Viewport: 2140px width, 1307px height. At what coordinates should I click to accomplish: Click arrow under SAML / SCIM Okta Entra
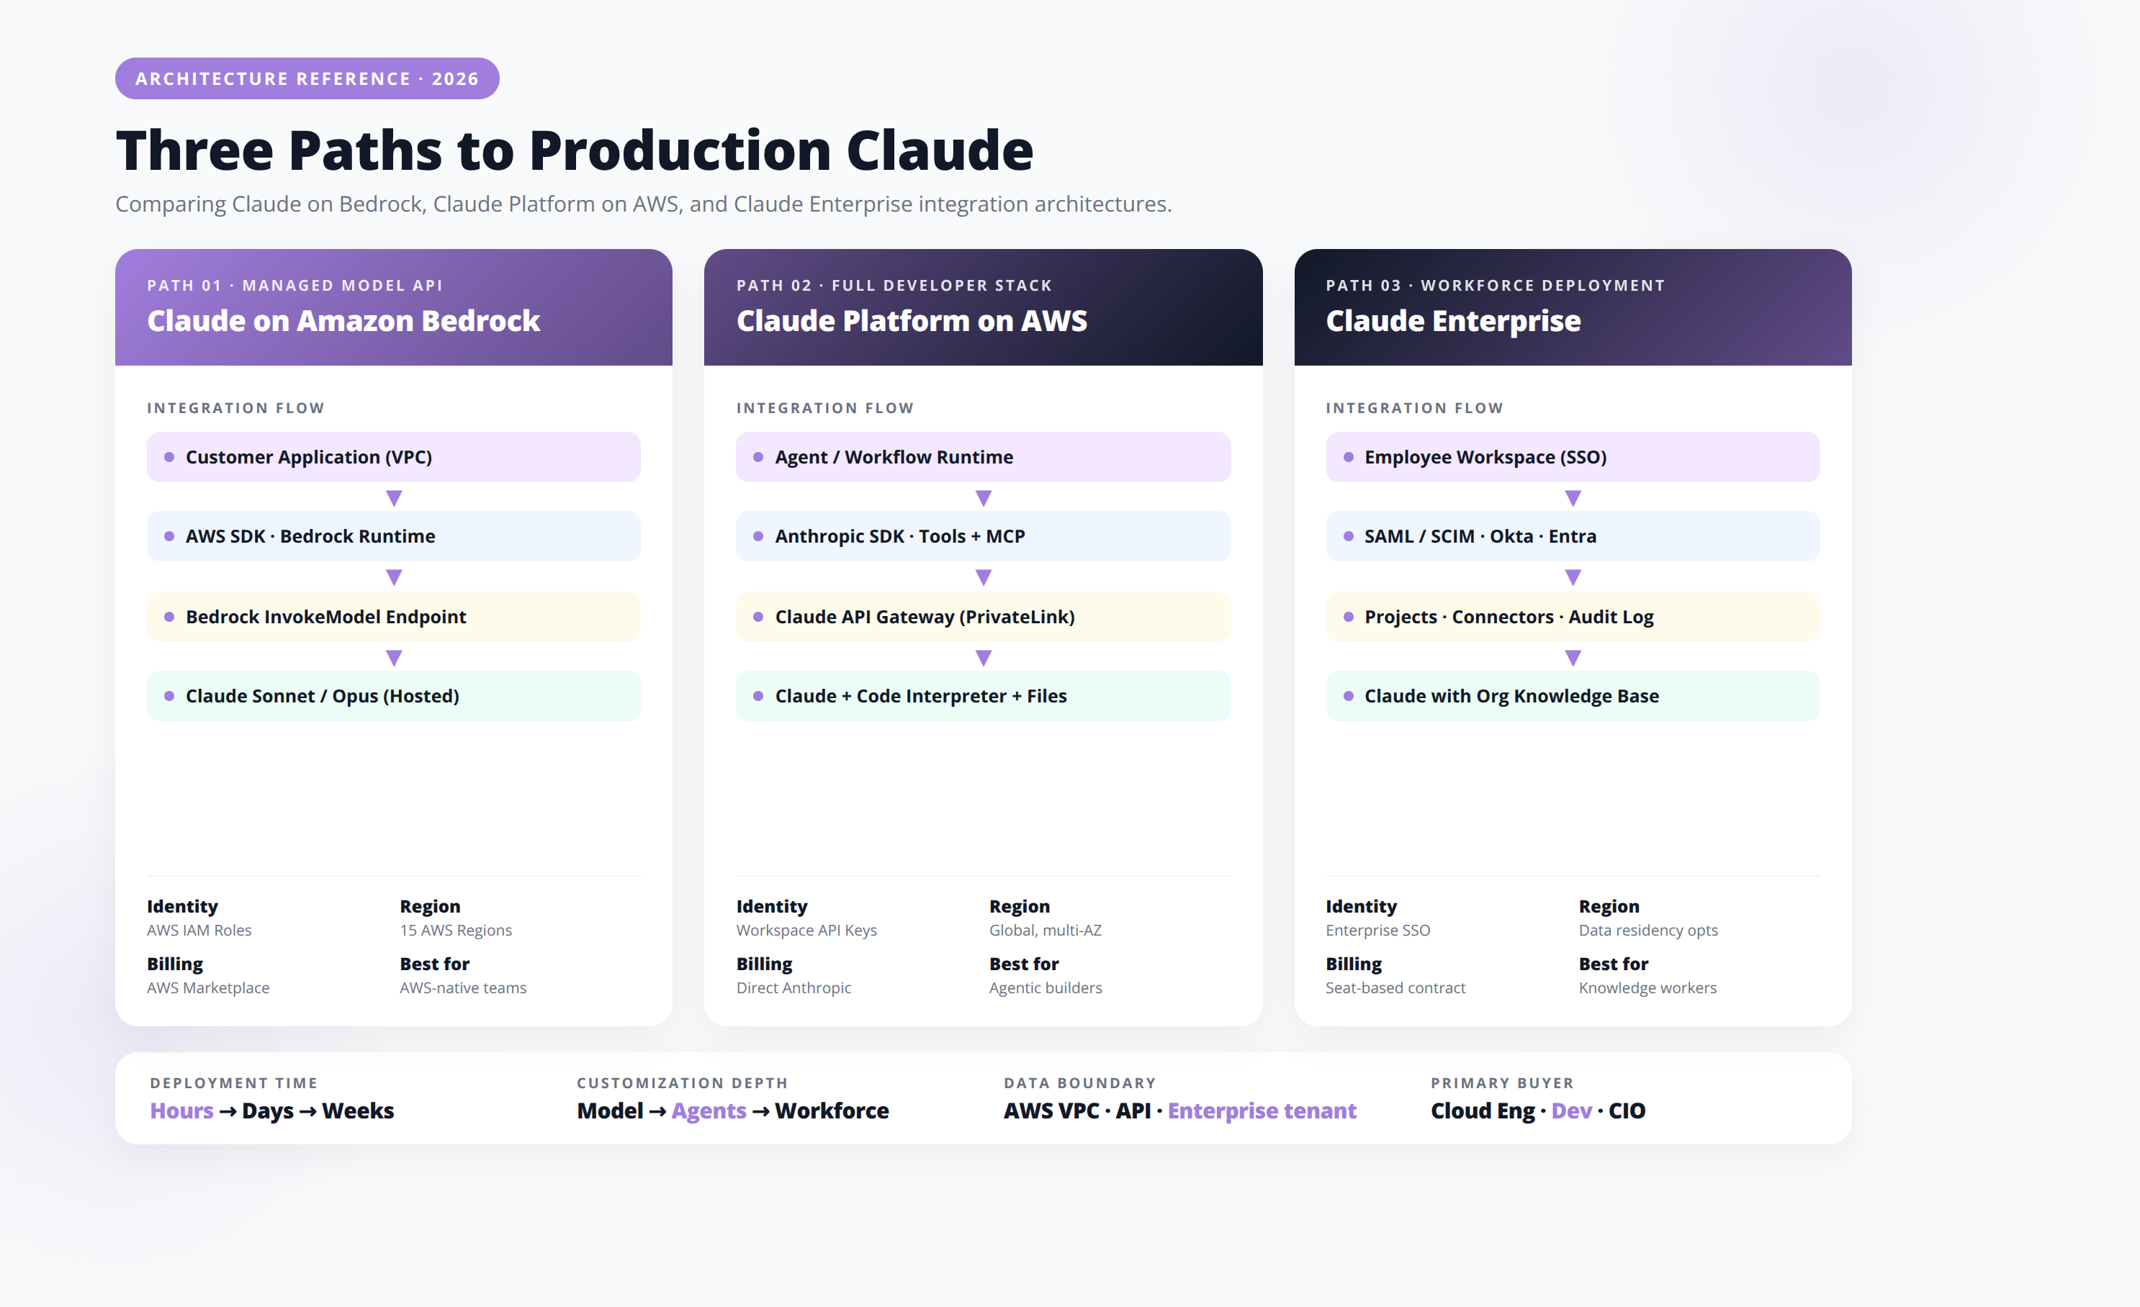pyautogui.click(x=1573, y=576)
